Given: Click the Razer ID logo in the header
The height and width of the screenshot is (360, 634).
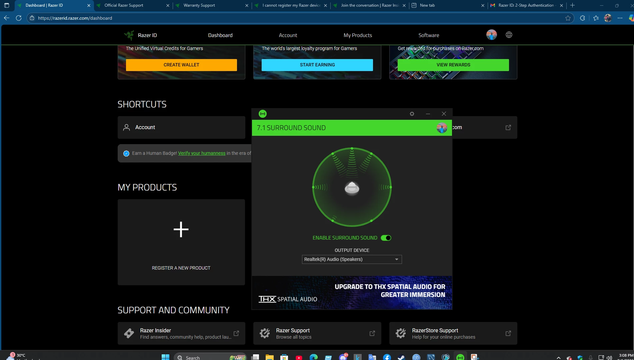Looking at the screenshot, I should [x=140, y=35].
